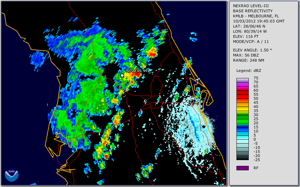Click the LAT: 28/06/46 N line
Image resolution: width=300 pixels, height=187 pixels.
click(x=249, y=26)
